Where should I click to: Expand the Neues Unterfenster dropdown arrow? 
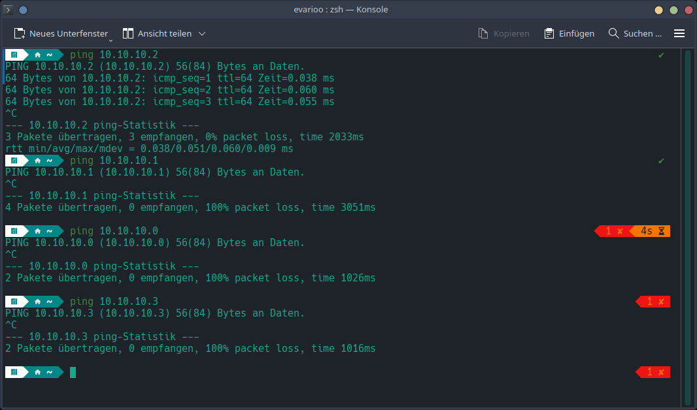(x=111, y=39)
